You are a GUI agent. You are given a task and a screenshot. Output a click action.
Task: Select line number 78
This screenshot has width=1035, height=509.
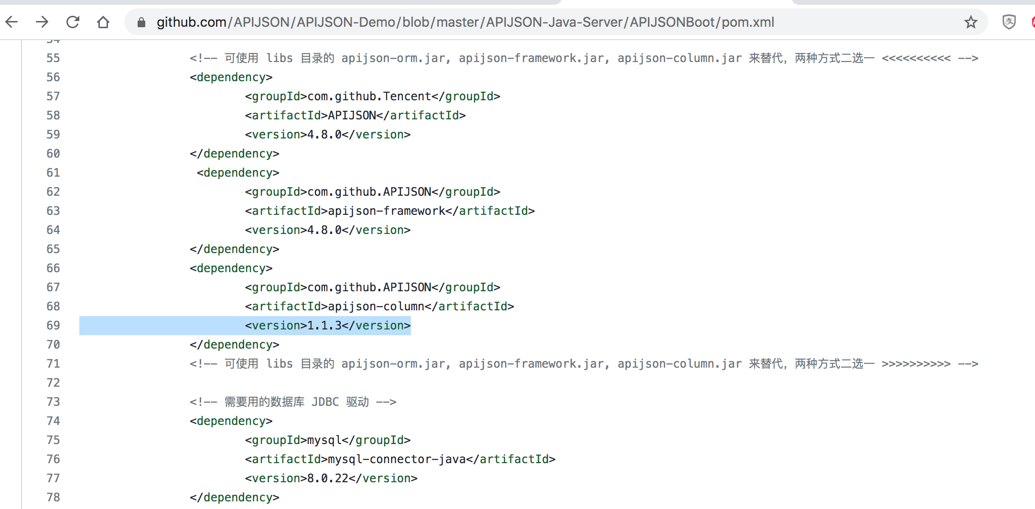(53, 497)
